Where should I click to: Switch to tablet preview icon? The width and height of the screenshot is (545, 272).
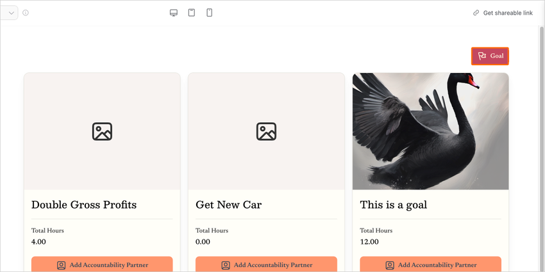[191, 13]
